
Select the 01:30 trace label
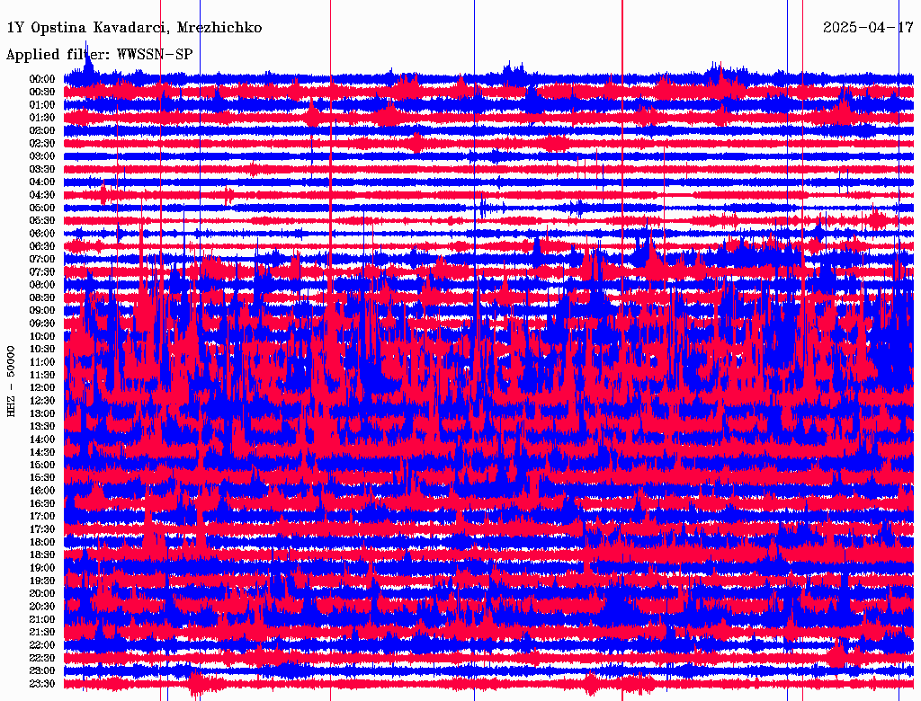pyautogui.click(x=41, y=118)
